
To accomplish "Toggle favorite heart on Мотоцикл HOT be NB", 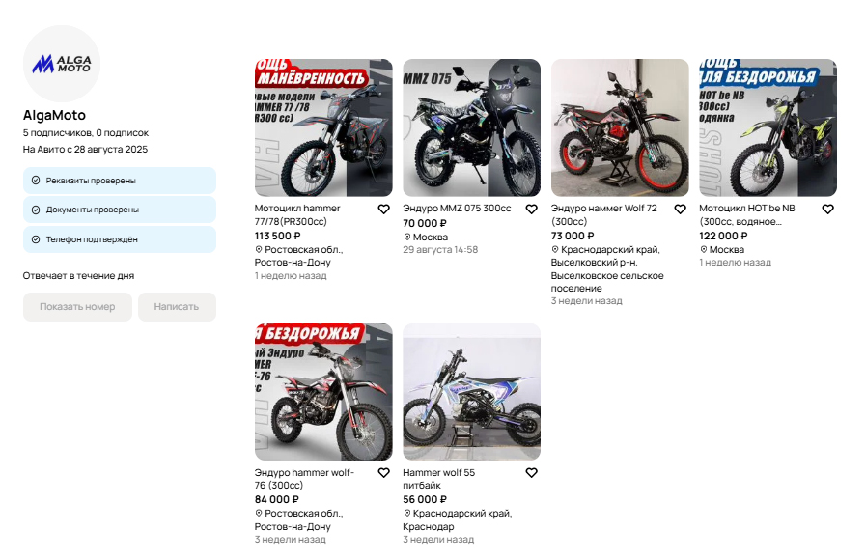I will click(827, 210).
